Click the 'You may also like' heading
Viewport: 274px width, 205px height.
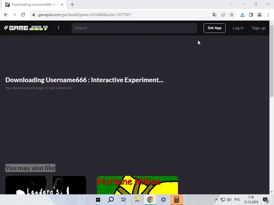point(30,168)
